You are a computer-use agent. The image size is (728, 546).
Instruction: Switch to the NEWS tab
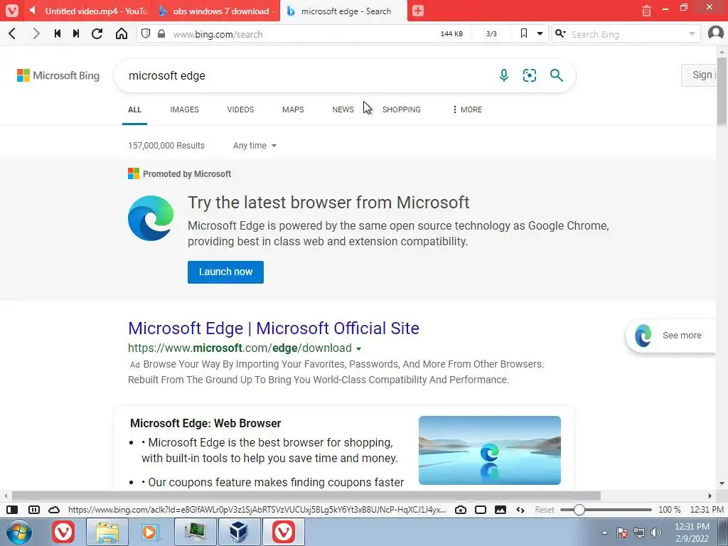343,109
